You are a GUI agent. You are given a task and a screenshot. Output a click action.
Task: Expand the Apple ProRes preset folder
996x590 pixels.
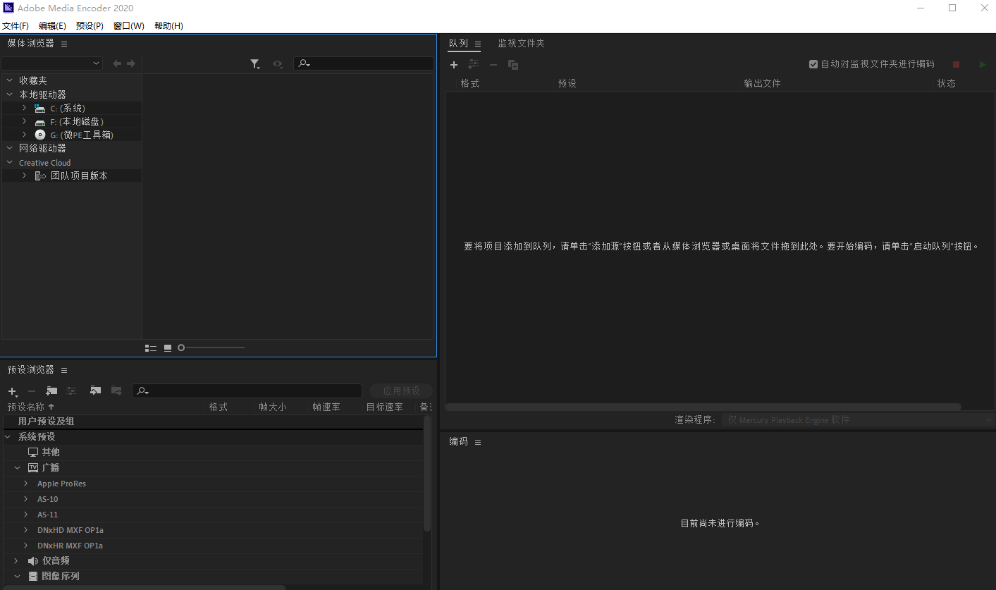tap(26, 484)
